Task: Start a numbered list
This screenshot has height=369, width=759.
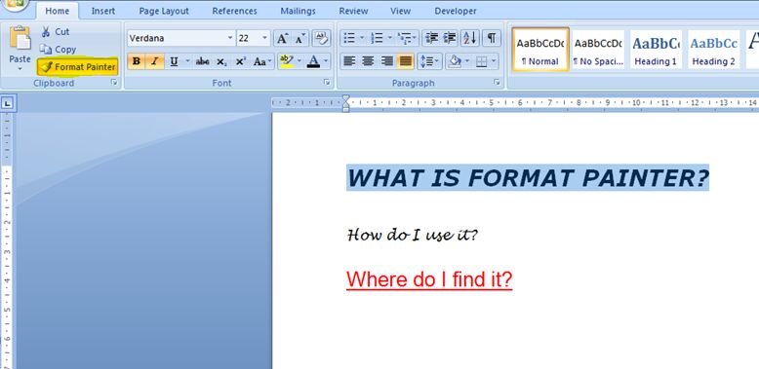Action: 377,38
